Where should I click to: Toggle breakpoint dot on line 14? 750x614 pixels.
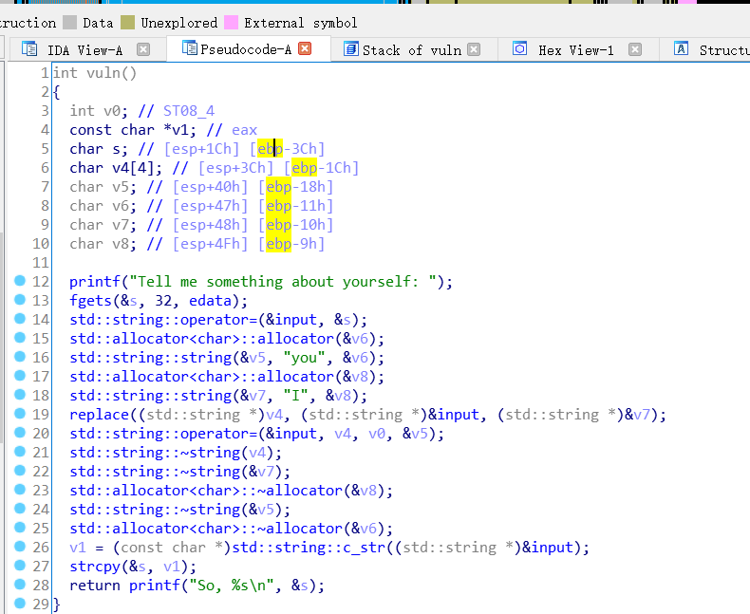pyautogui.click(x=20, y=319)
